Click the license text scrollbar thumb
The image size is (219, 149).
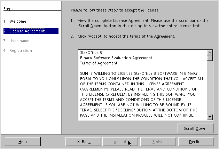[210, 58]
